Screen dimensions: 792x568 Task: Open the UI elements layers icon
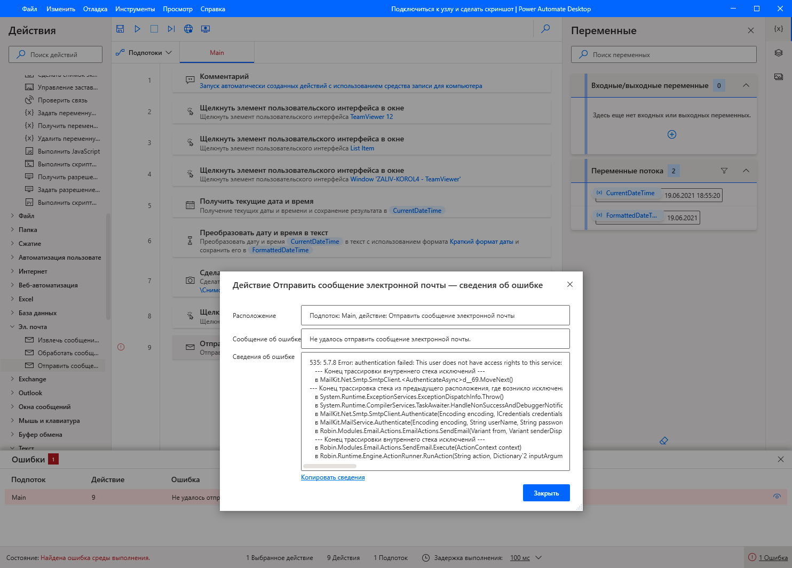click(779, 53)
